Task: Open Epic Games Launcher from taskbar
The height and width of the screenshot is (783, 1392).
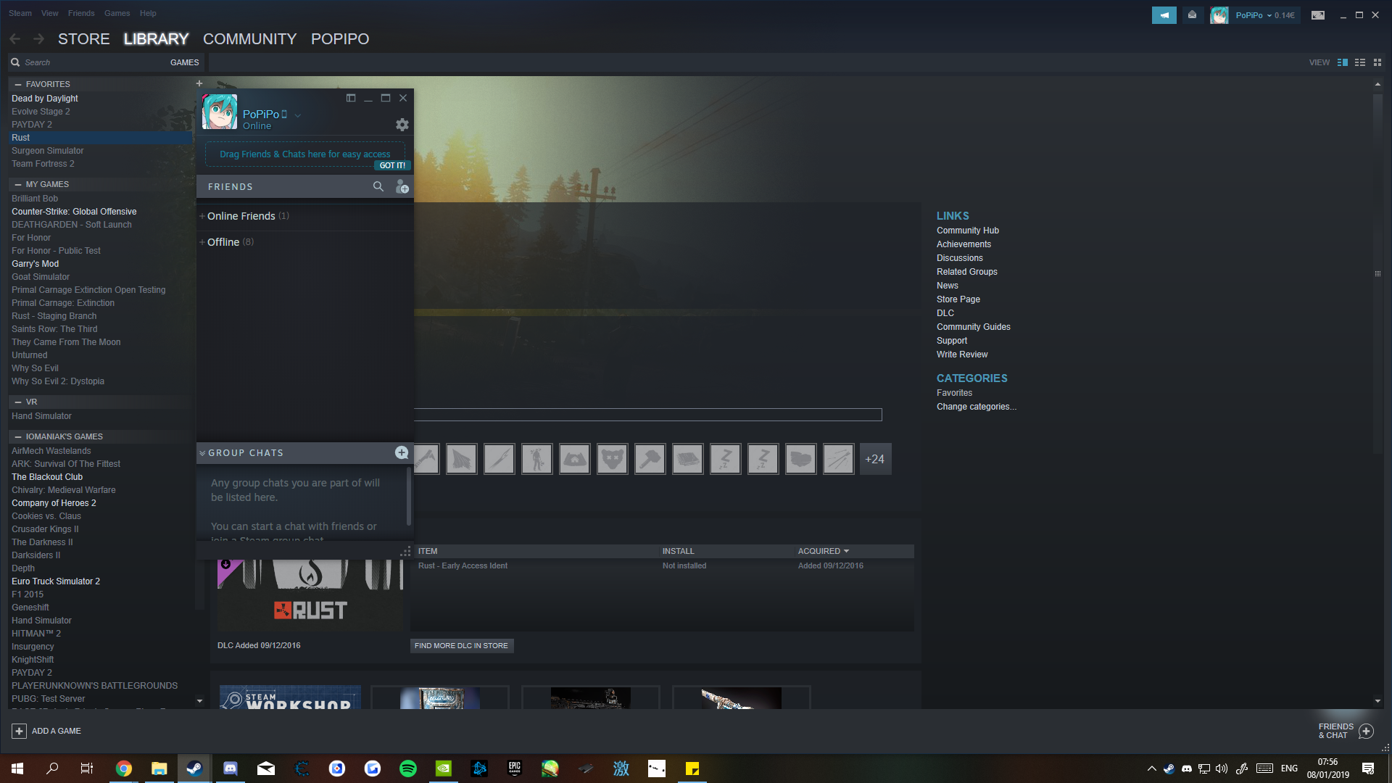Action: click(x=515, y=768)
